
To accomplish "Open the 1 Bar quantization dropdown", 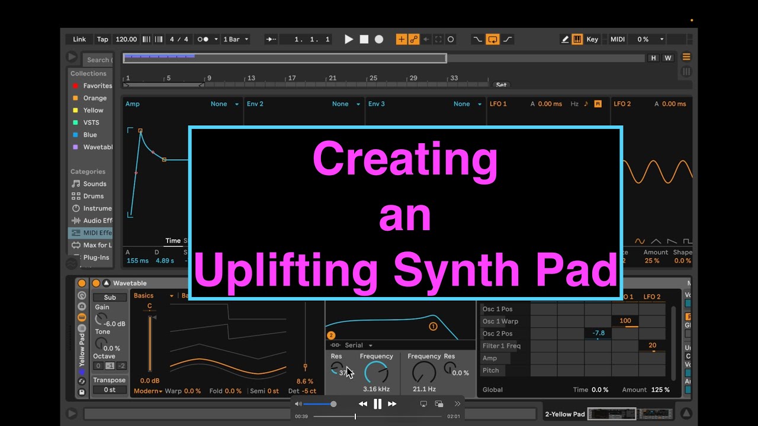I will 236,39.
